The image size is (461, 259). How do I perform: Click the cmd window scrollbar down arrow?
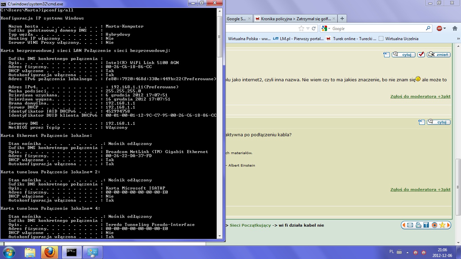[220, 236]
